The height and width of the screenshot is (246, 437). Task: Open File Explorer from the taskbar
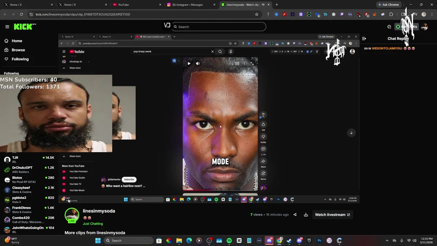click(179, 241)
